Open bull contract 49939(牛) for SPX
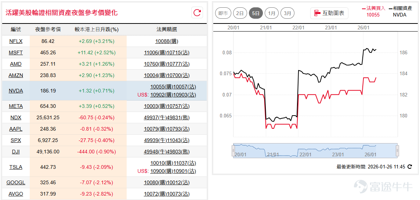420x200 pixels. [x=155, y=140]
